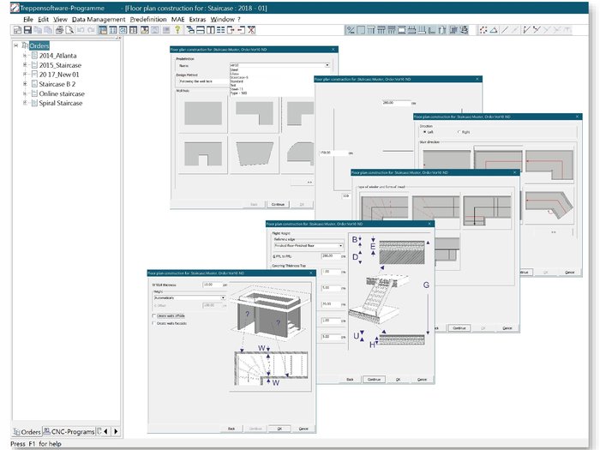
Task: Click the list/details arrange icon
Action: [221, 30]
